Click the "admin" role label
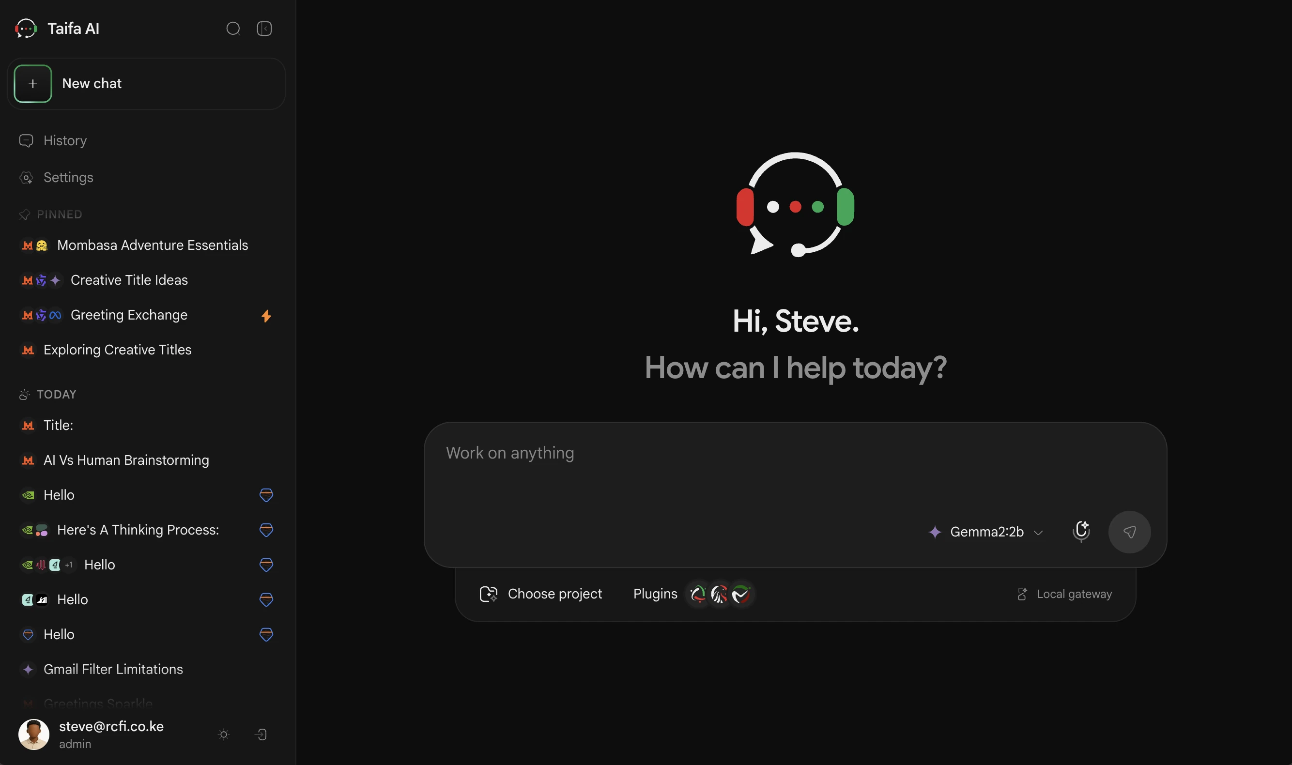The width and height of the screenshot is (1292, 765). pos(75,744)
